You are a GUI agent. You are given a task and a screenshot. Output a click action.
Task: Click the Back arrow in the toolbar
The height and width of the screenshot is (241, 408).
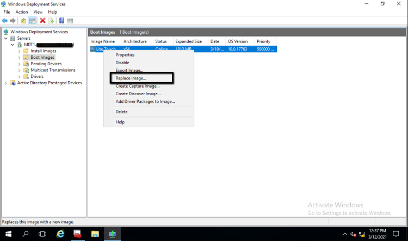tap(5, 21)
